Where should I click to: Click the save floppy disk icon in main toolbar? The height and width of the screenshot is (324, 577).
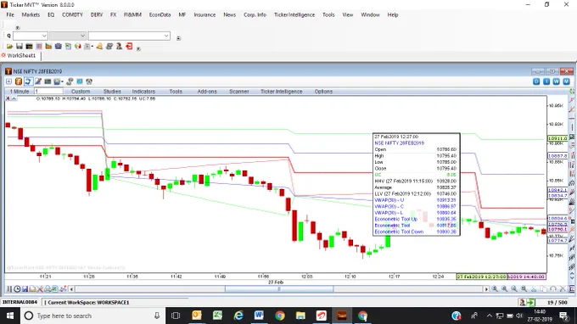pos(20,47)
